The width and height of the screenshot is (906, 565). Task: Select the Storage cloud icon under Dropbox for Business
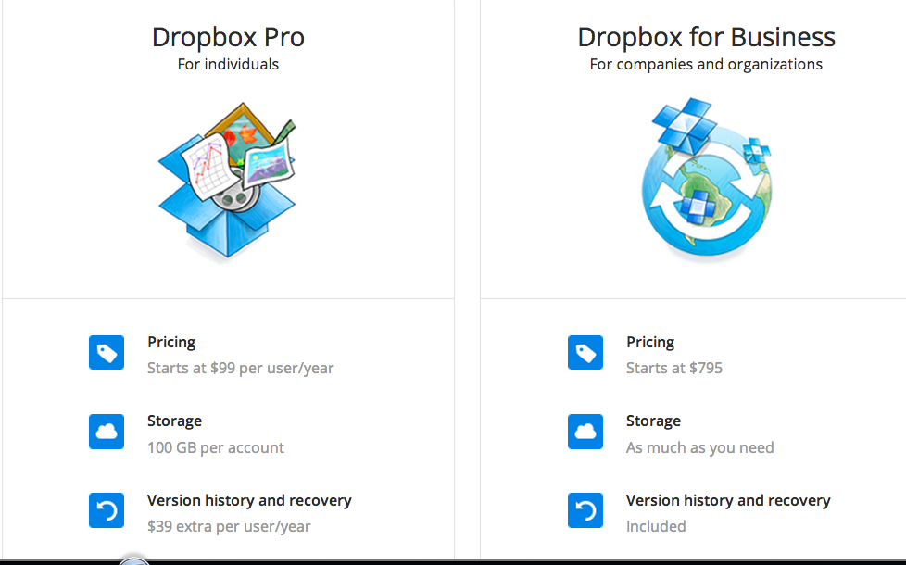585,432
